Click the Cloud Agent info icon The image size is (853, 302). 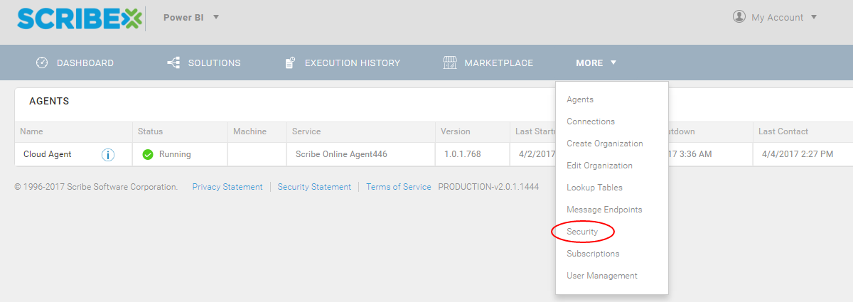[x=108, y=154]
